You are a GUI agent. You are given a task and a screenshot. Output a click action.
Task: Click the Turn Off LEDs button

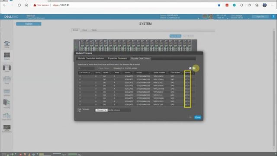[x=188, y=36]
